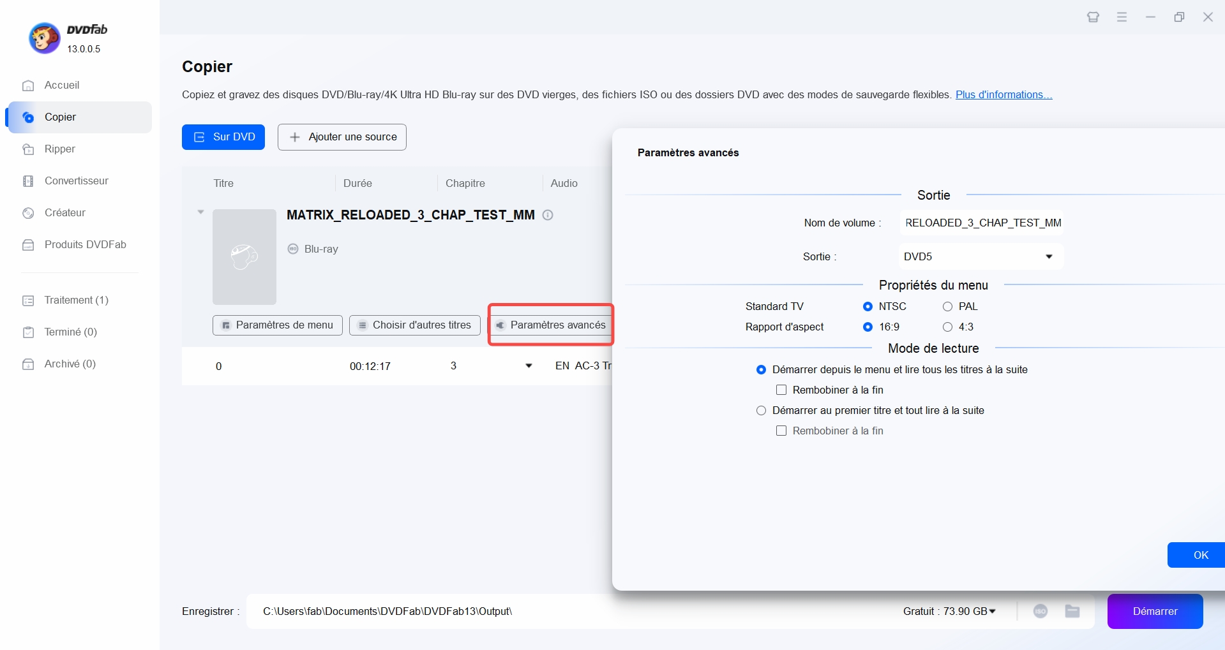Click the skin shirt icon in title bar

(x=1093, y=17)
